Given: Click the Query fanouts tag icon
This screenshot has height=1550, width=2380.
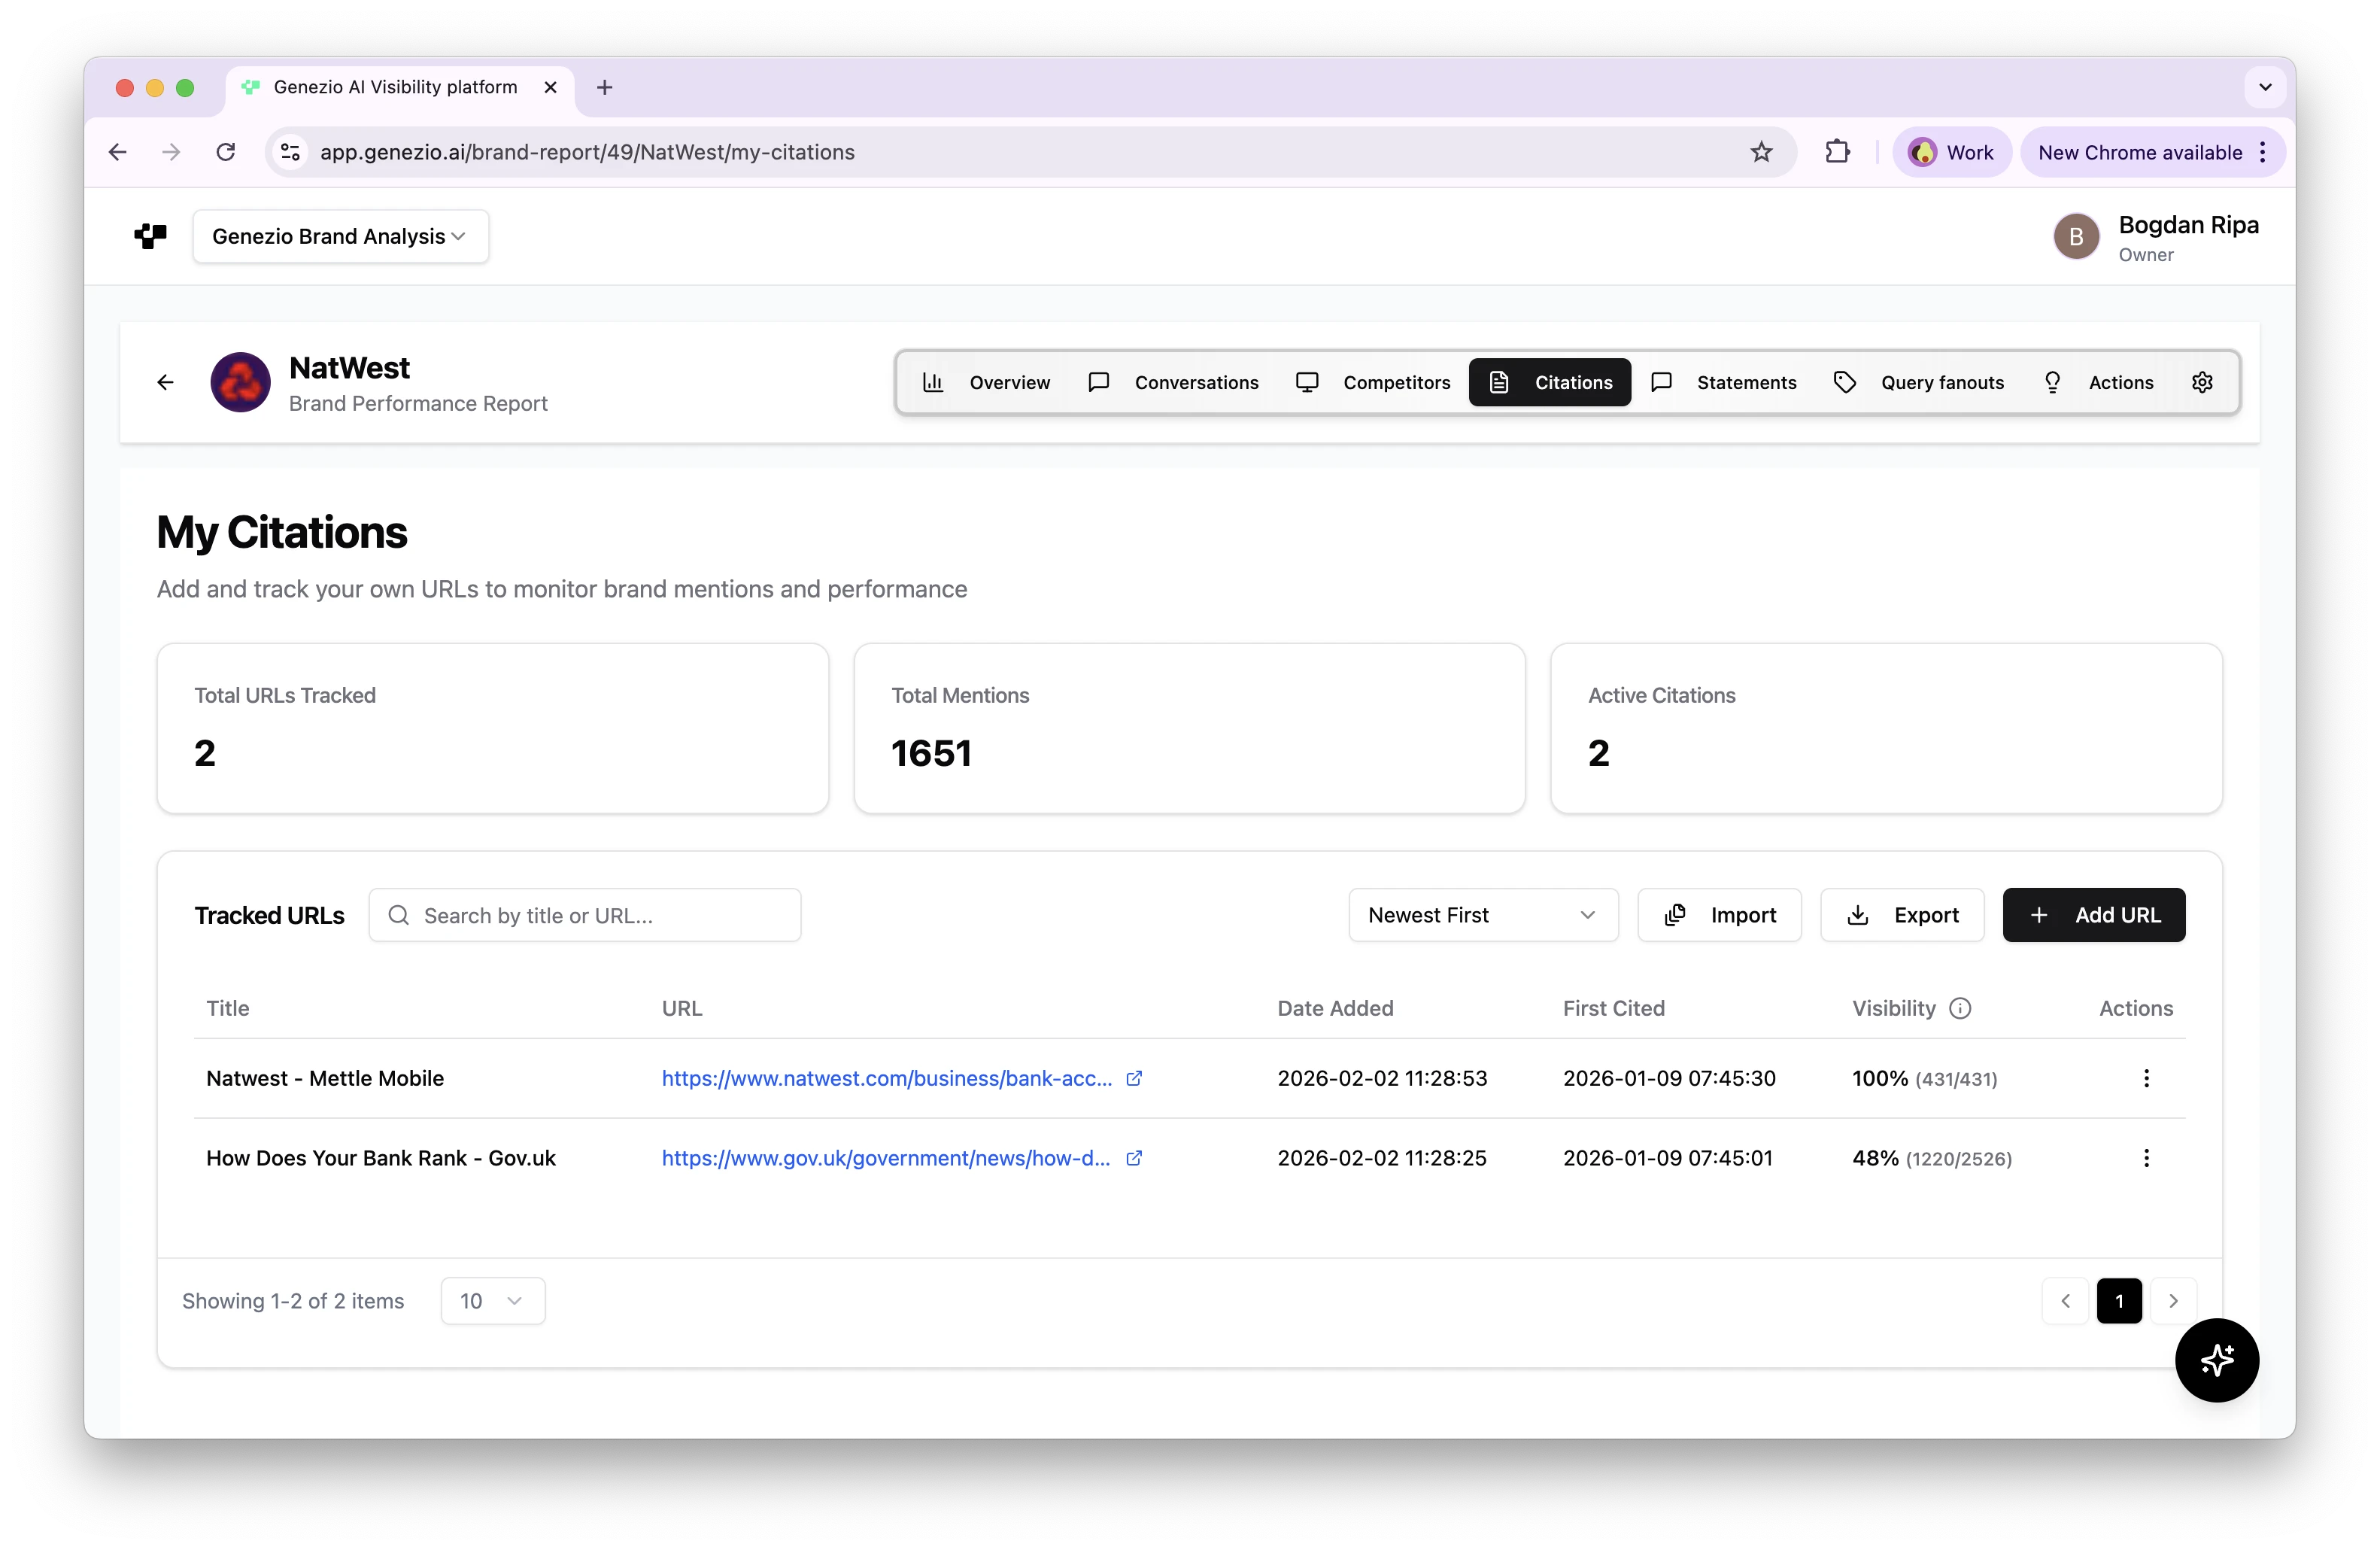Looking at the screenshot, I should click(x=1845, y=382).
